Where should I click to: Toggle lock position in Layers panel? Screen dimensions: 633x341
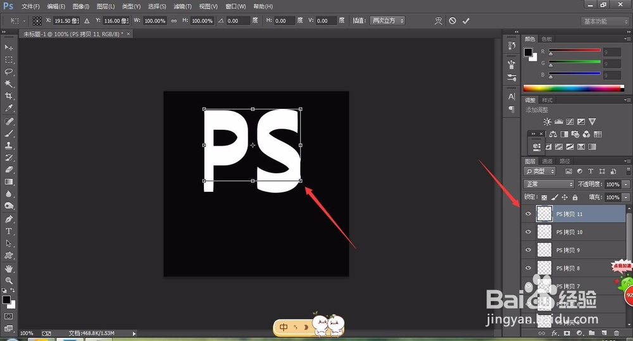(x=565, y=197)
